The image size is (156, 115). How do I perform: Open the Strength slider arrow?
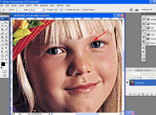[x=61, y=10]
